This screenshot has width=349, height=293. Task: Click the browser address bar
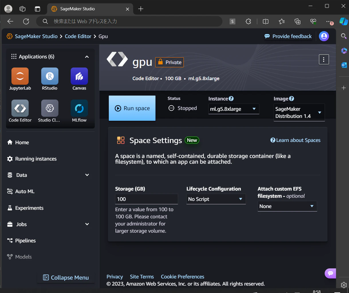pos(129,21)
